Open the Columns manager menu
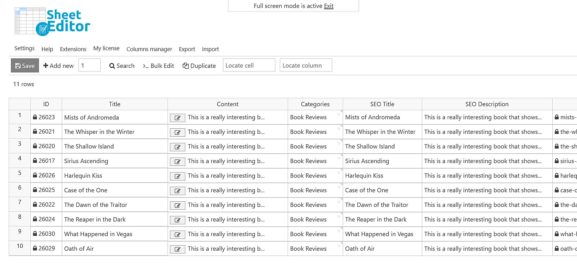The image size is (577, 265). pos(149,49)
